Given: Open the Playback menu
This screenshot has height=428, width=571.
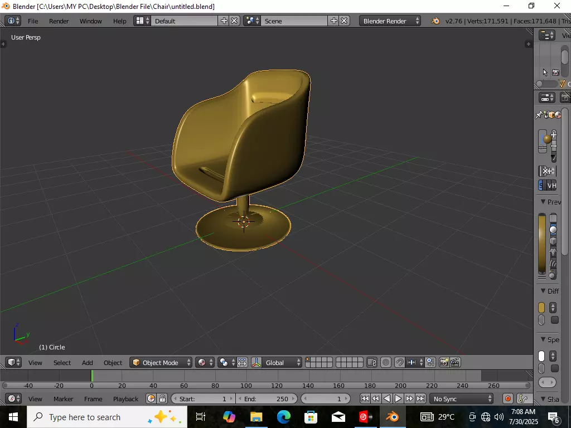Looking at the screenshot, I should point(125,399).
